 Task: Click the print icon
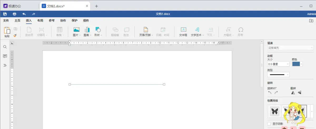point(14,14)
